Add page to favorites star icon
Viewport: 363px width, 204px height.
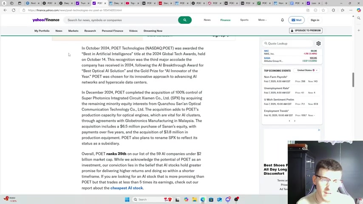click(323, 10)
